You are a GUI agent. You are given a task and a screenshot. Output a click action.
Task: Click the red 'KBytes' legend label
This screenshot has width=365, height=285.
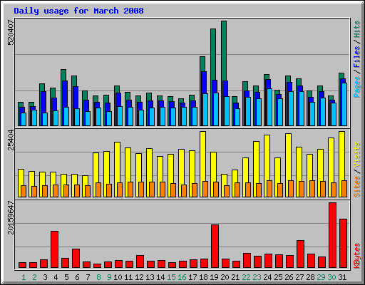coord(357,256)
